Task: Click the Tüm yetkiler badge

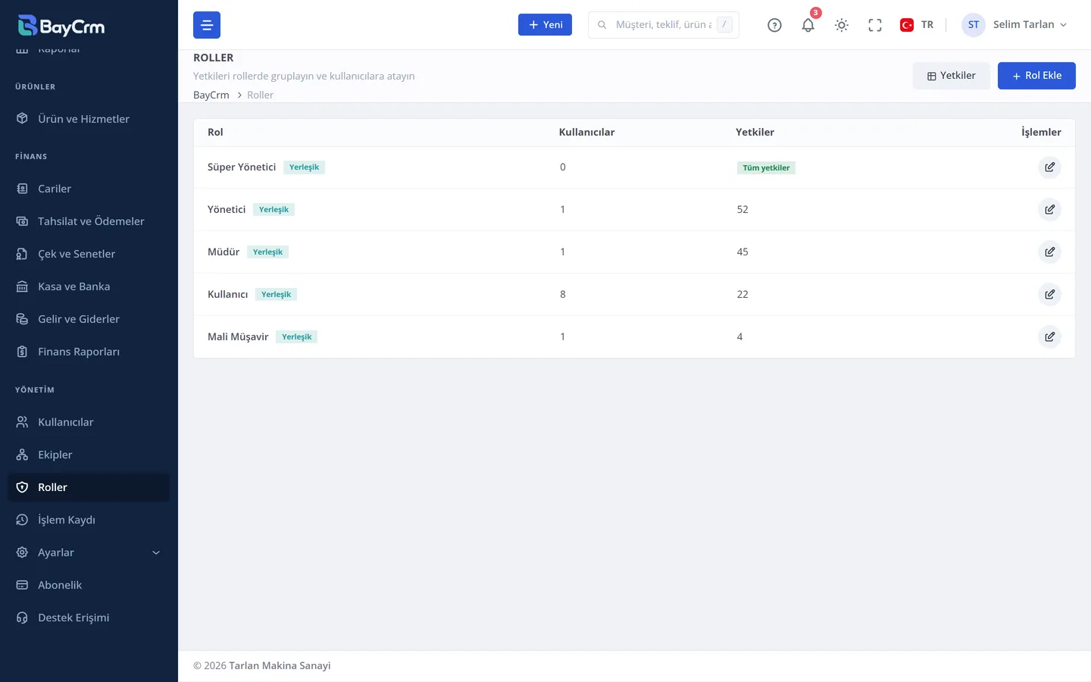Action: pos(766,167)
